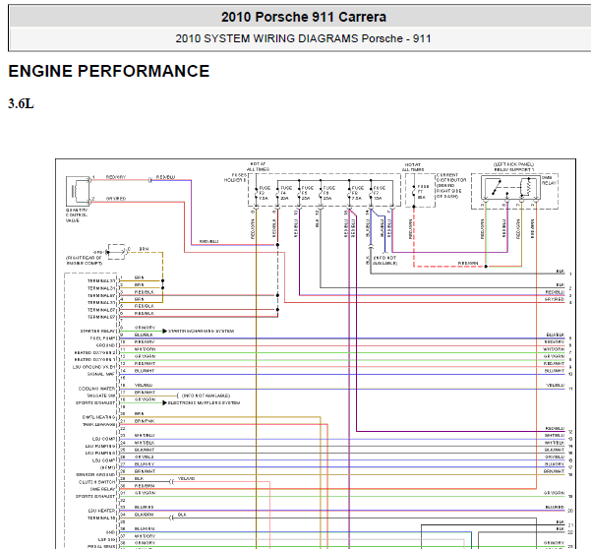Image resolution: width=591 pixels, height=549 pixels.
Task: Click the quantity control valve coil symbol
Action: tap(78, 191)
